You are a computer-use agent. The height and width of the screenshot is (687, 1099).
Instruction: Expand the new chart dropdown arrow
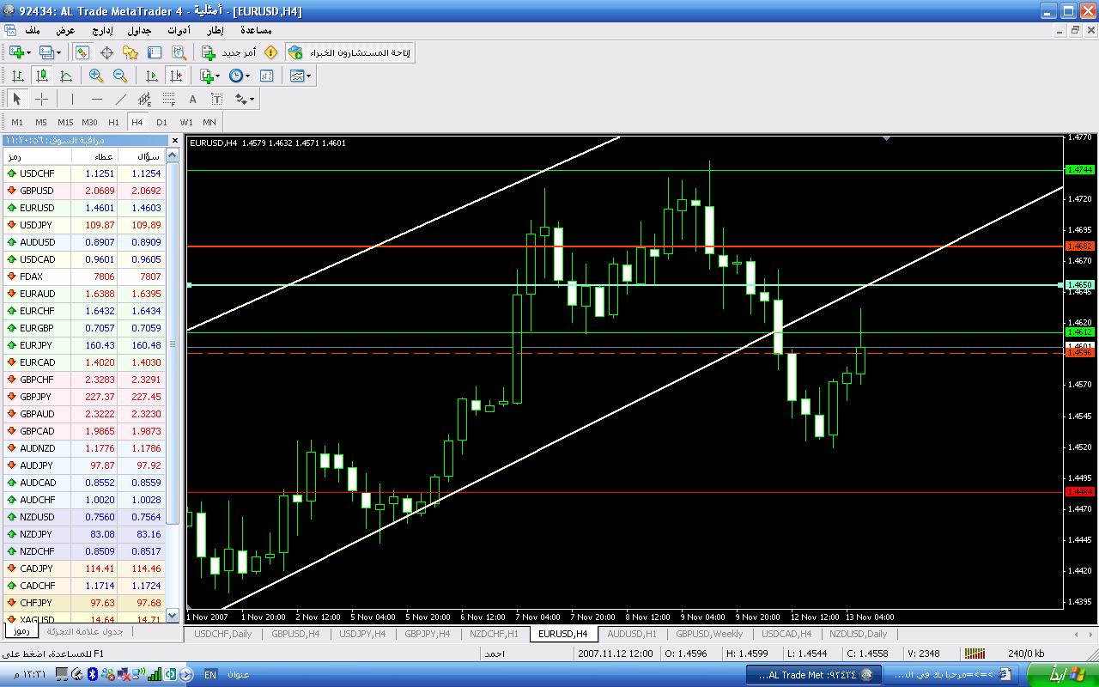[x=28, y=52]
